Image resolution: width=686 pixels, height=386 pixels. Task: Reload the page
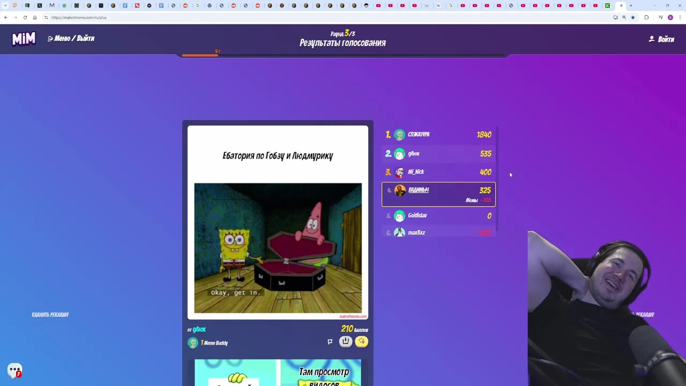tap(25, 18)
